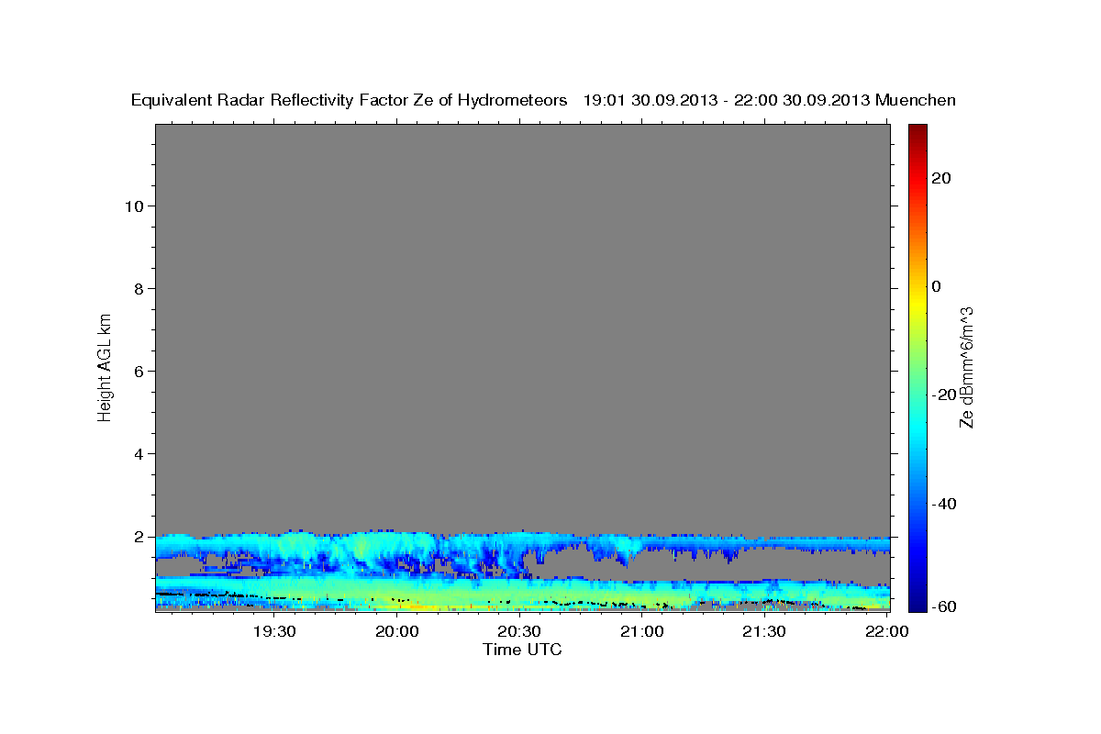The width and height of the screenshot is (1101, 734).
Task: Click the height tick label 4
Action: [x=138, y=453]
